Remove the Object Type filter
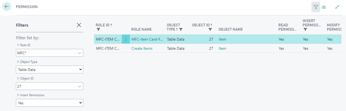 pyautogui.click(x=18, y=62)
